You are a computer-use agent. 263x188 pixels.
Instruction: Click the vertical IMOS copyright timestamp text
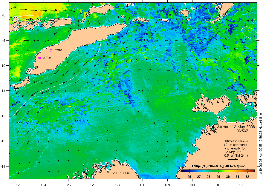(261, 144)
